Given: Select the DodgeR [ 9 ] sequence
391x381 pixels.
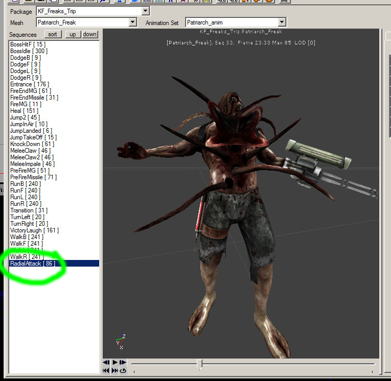Looking at the screenshot, I should pos(54,78).
